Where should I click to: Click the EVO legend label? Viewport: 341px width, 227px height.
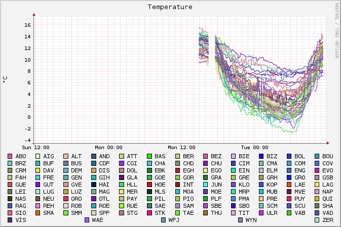point(328,170)
